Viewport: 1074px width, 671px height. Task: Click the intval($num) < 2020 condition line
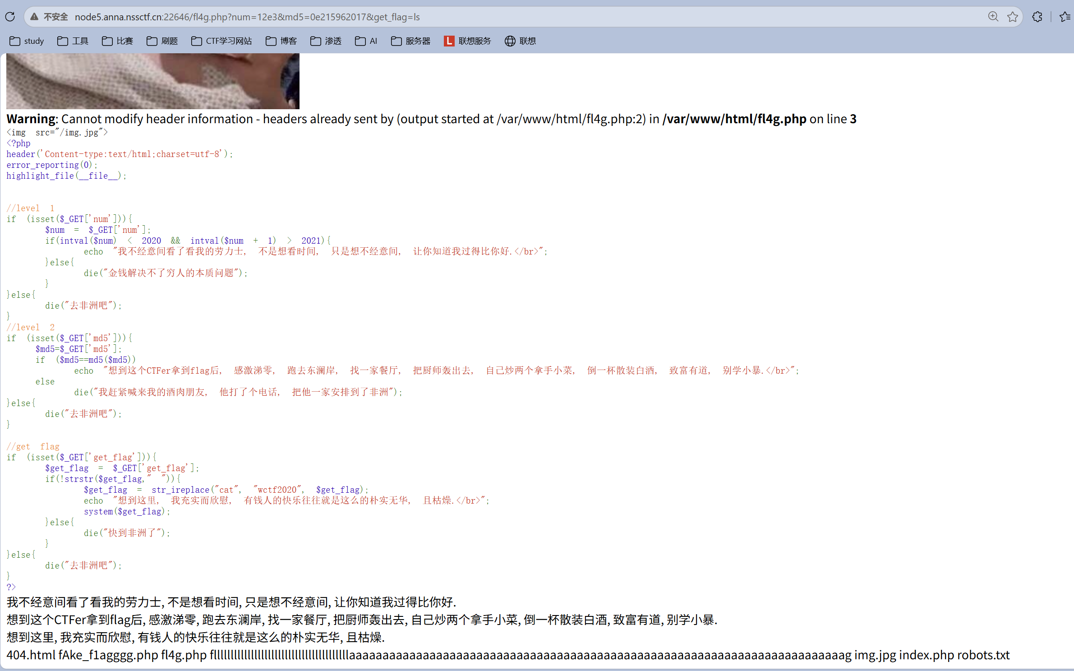188,241
